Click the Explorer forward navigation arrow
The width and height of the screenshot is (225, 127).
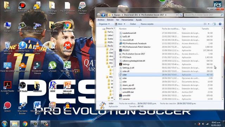click(103, 15)
